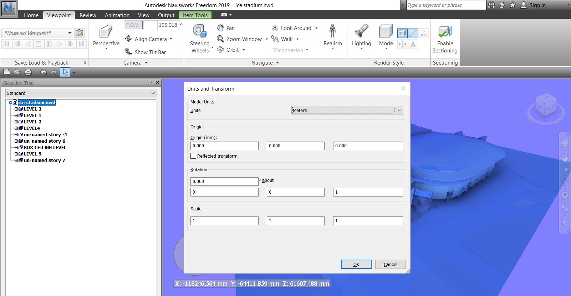
Task: Close the Selection Tree panel
Action: coord(157,83)
